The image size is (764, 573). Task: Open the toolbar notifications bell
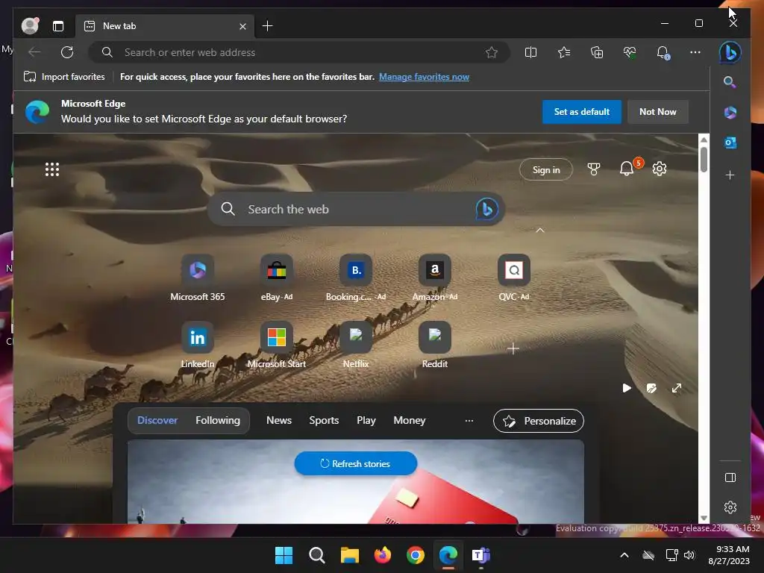663,52
